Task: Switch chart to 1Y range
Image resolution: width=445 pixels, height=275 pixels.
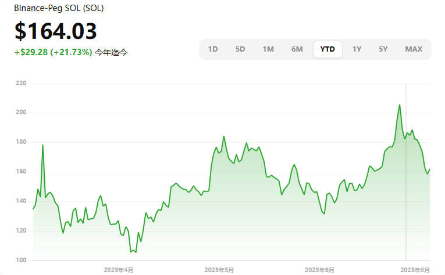Action: [x=357, y=49]
